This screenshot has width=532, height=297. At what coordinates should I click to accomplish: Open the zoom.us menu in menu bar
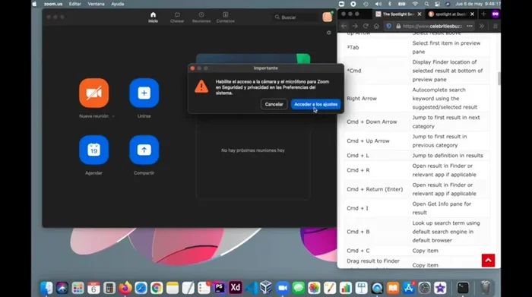53,4
